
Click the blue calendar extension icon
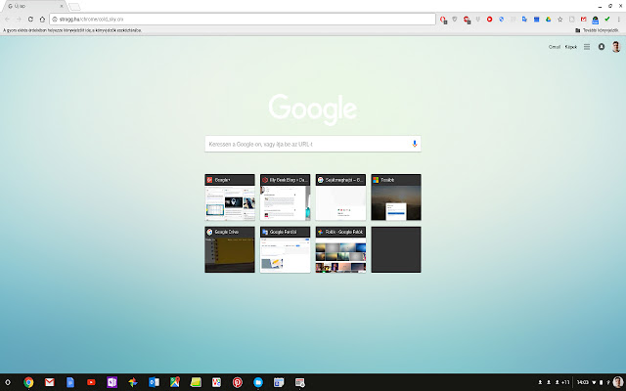tap(537, 20)
